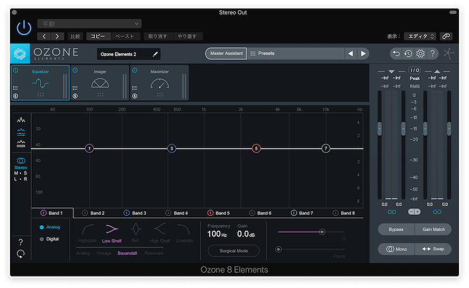
Task: Click the Phase slider handle
Action: click(x=278, y=249)
